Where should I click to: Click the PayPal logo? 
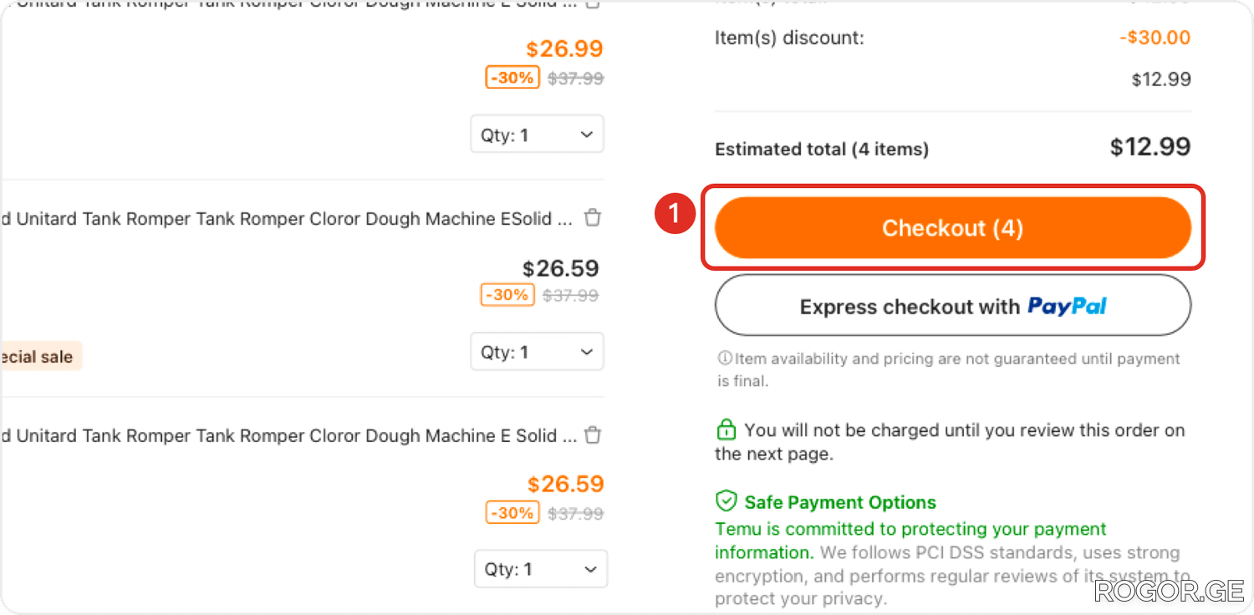point(1067,307)
